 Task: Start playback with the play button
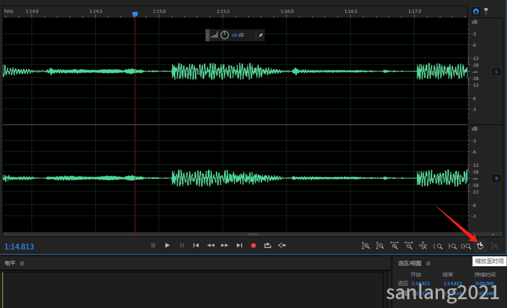(167, 246)
